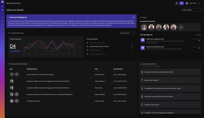Image resolution: width=204 pixels, height=118 pixels.
Task: Open the home dashboard icon in the sidebar
Action: pos(2,6)
